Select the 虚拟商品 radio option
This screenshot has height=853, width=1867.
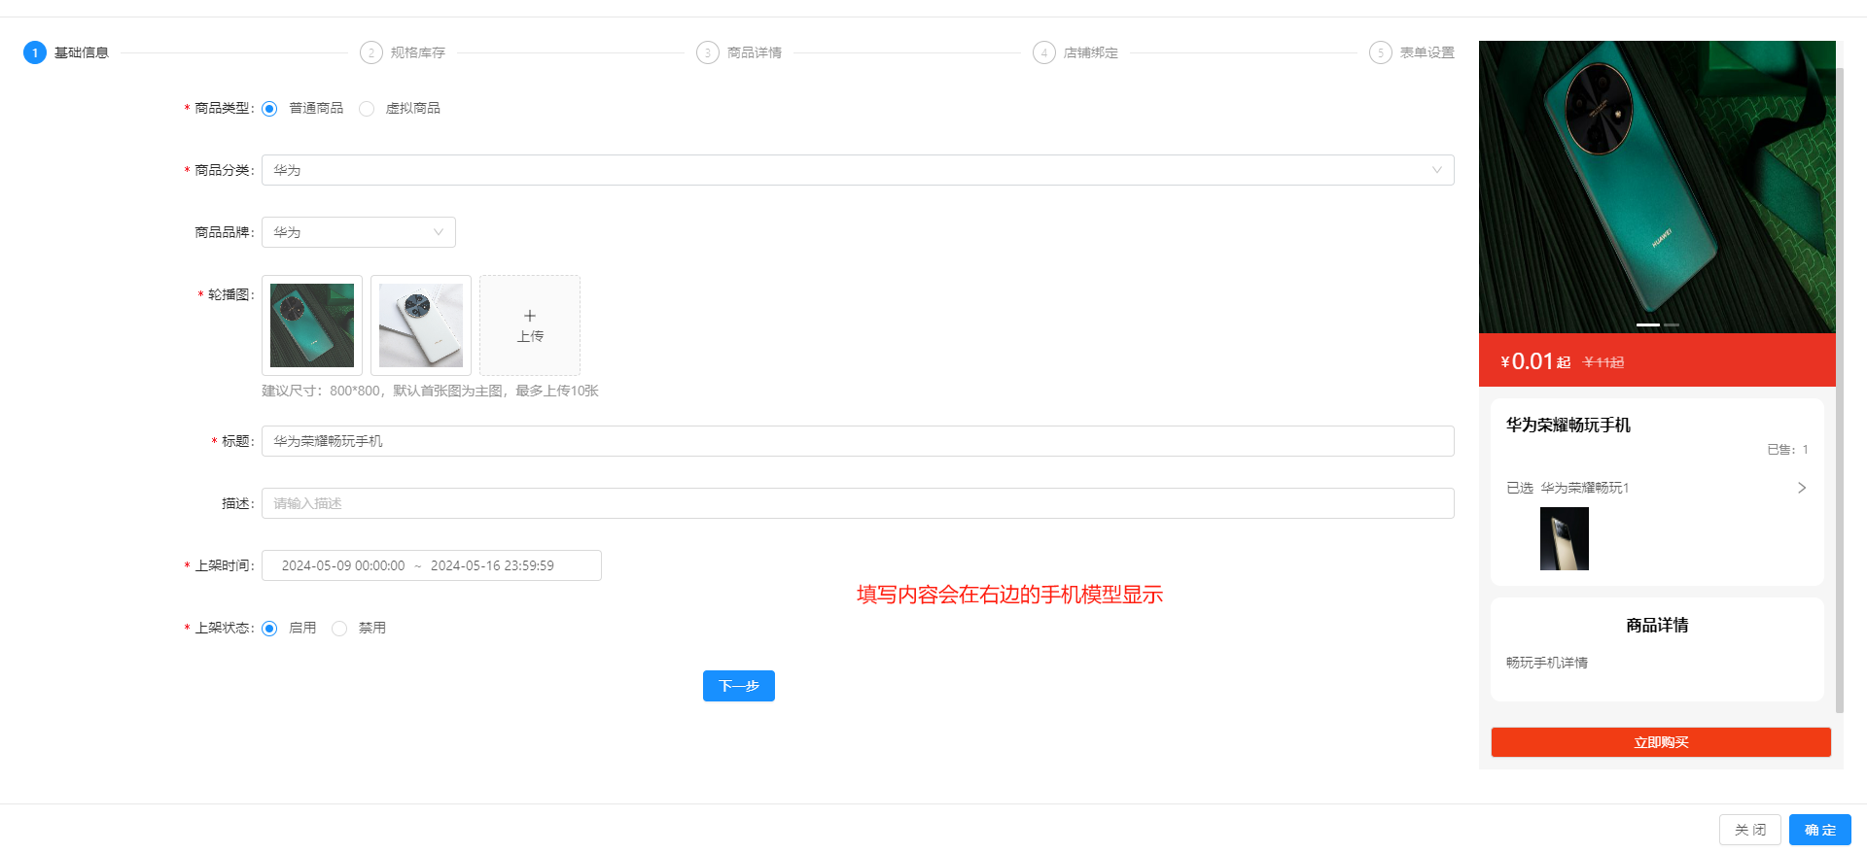click(367, 109)
